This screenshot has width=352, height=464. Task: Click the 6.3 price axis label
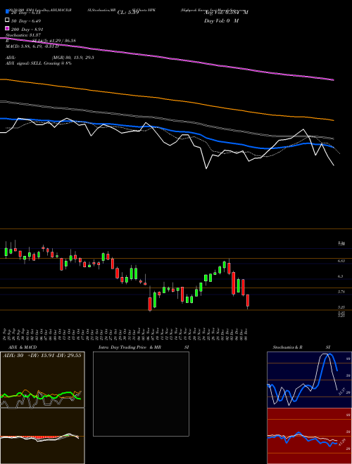tap(341, 276)
